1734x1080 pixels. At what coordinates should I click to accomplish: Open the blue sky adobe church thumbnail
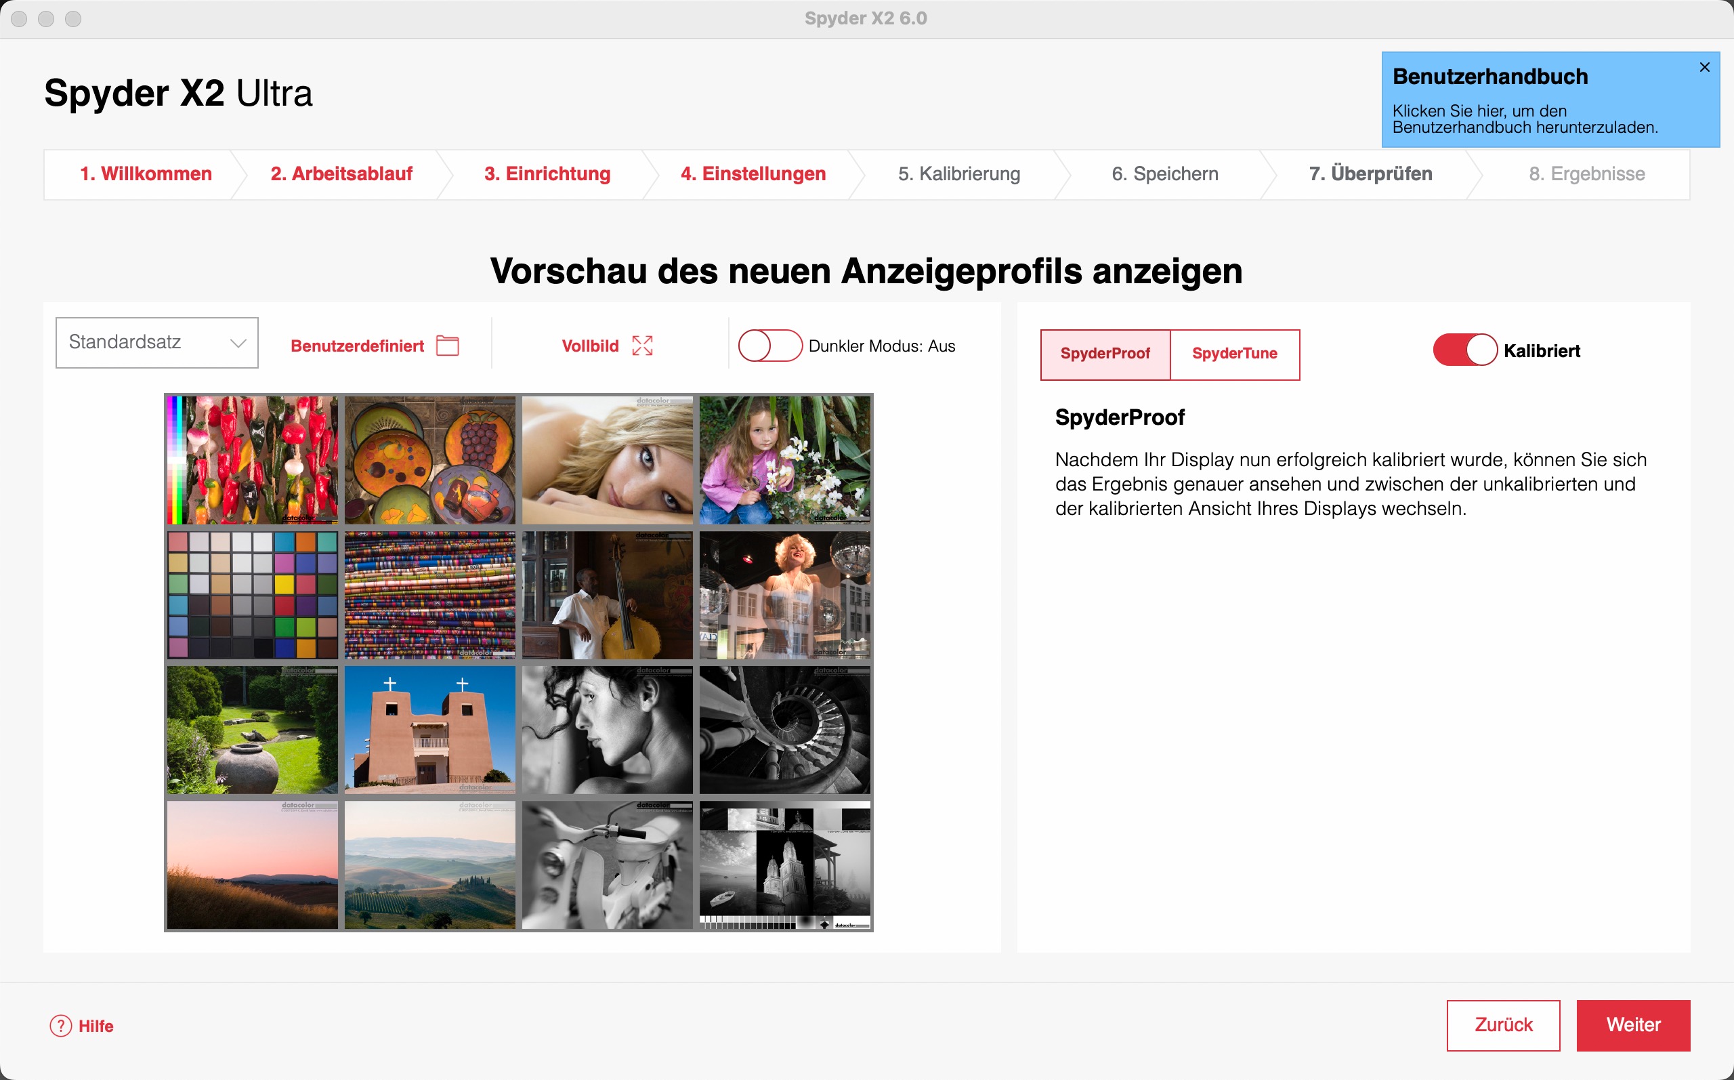point(429,729)
